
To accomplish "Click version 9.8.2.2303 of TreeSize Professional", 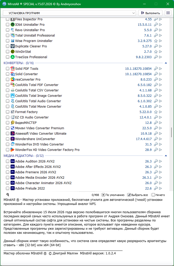I will (144, 57).
